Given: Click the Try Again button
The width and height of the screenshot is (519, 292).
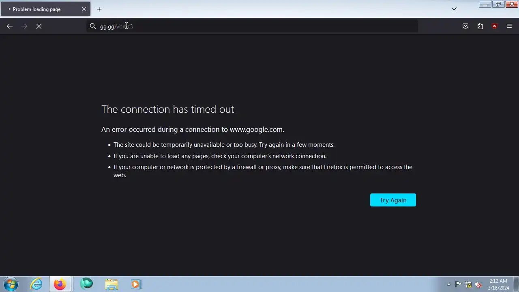Looking at the screenshot, I should [x=393, y=200].
